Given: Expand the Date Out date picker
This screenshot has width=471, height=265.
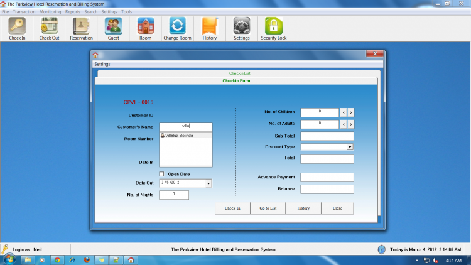Looking at the screenshot, I should pos(208,183).
